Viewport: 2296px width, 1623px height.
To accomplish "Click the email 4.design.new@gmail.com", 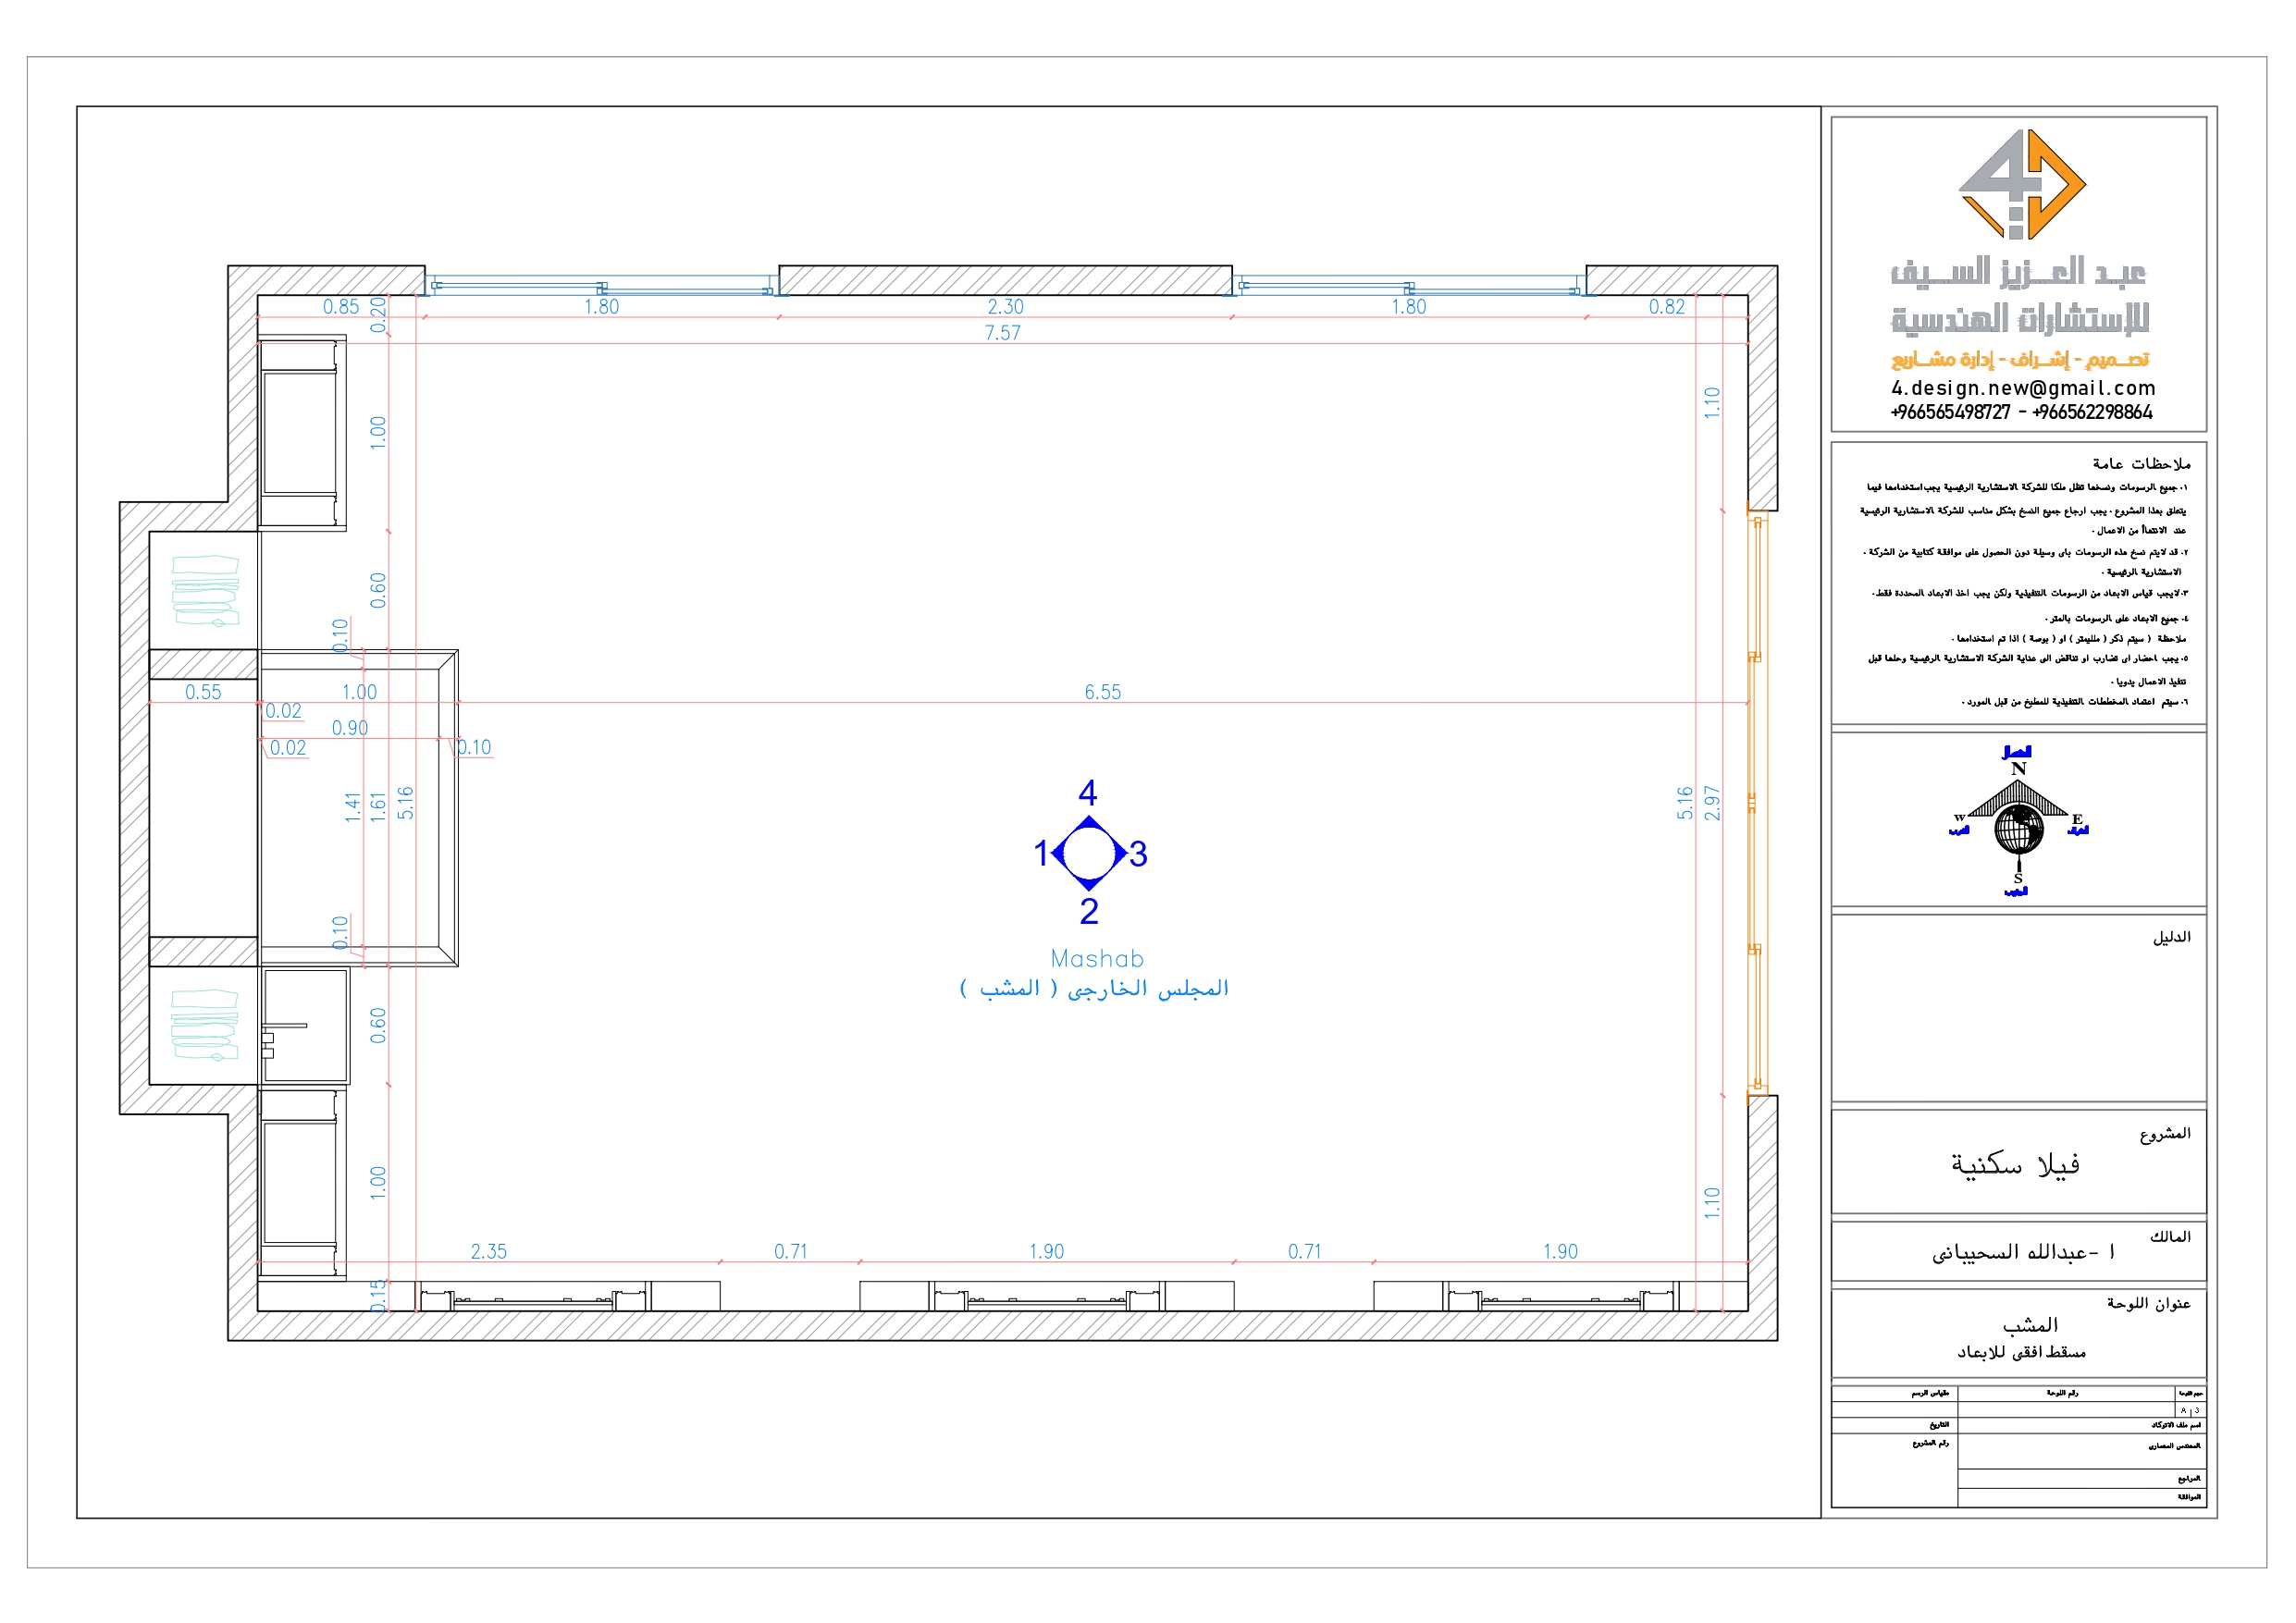I will tap(2023, 388).
